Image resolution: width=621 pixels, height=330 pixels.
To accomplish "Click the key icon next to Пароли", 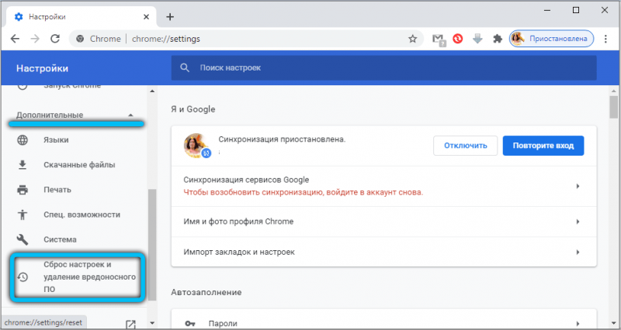I will click(190, 324).
